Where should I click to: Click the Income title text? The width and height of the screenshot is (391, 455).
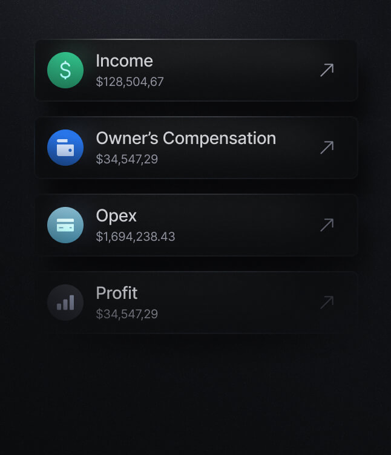(124, 61)
